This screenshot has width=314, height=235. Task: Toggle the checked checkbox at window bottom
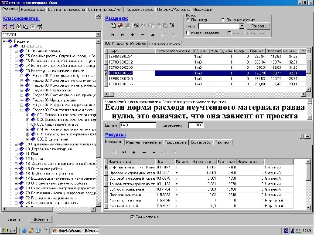(x=132, y=217)
